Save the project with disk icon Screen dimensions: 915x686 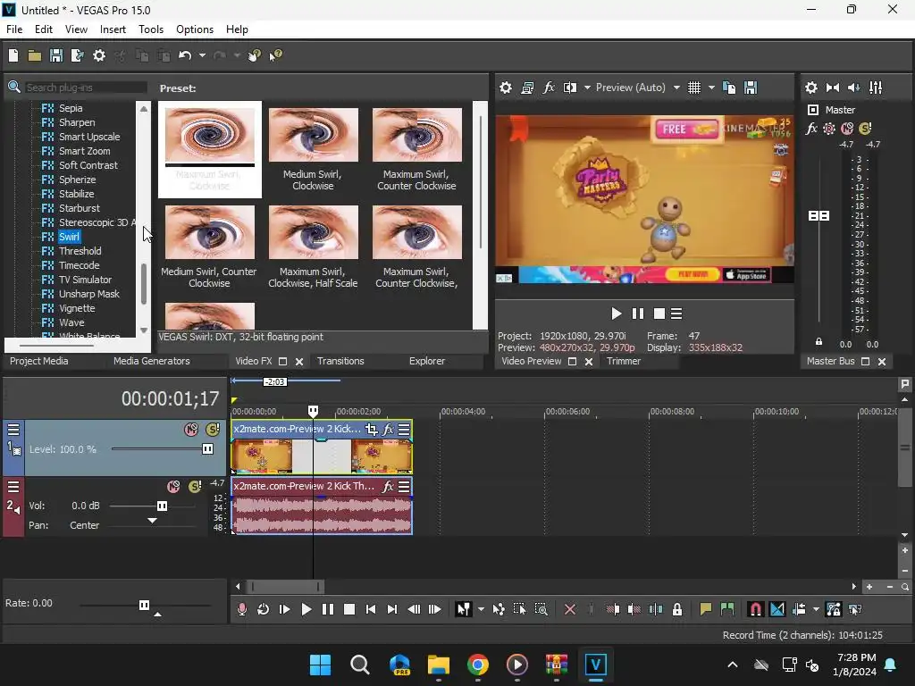[x=56, y=55]
